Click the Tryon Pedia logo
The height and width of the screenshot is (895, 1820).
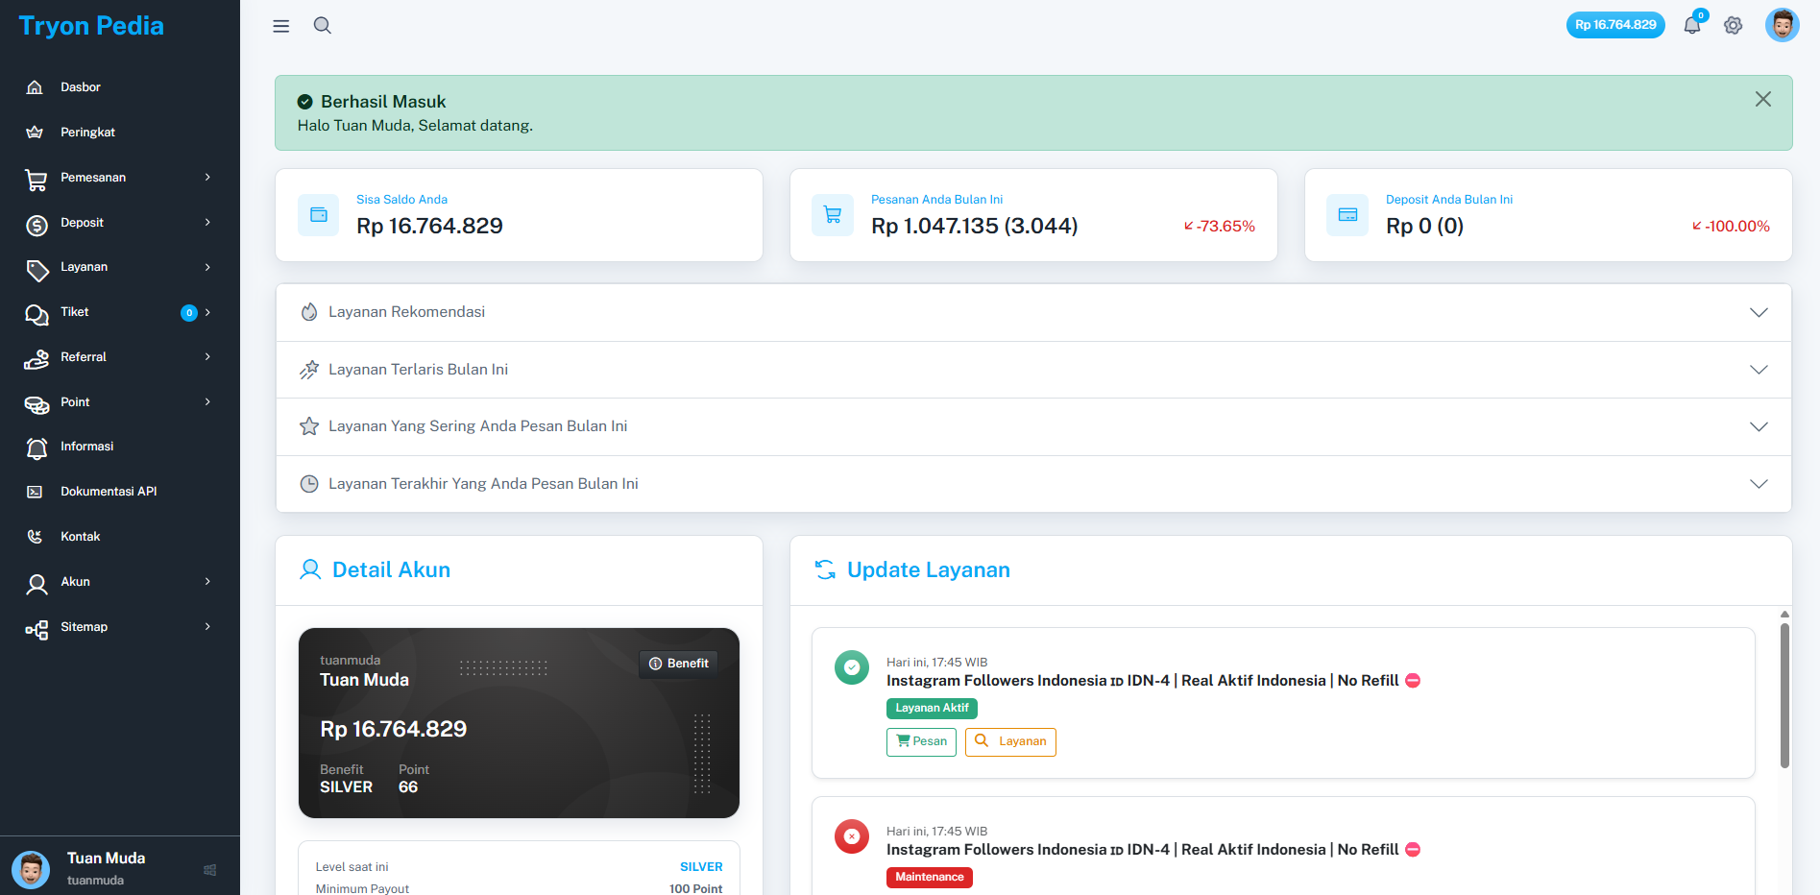coord(91,26)
